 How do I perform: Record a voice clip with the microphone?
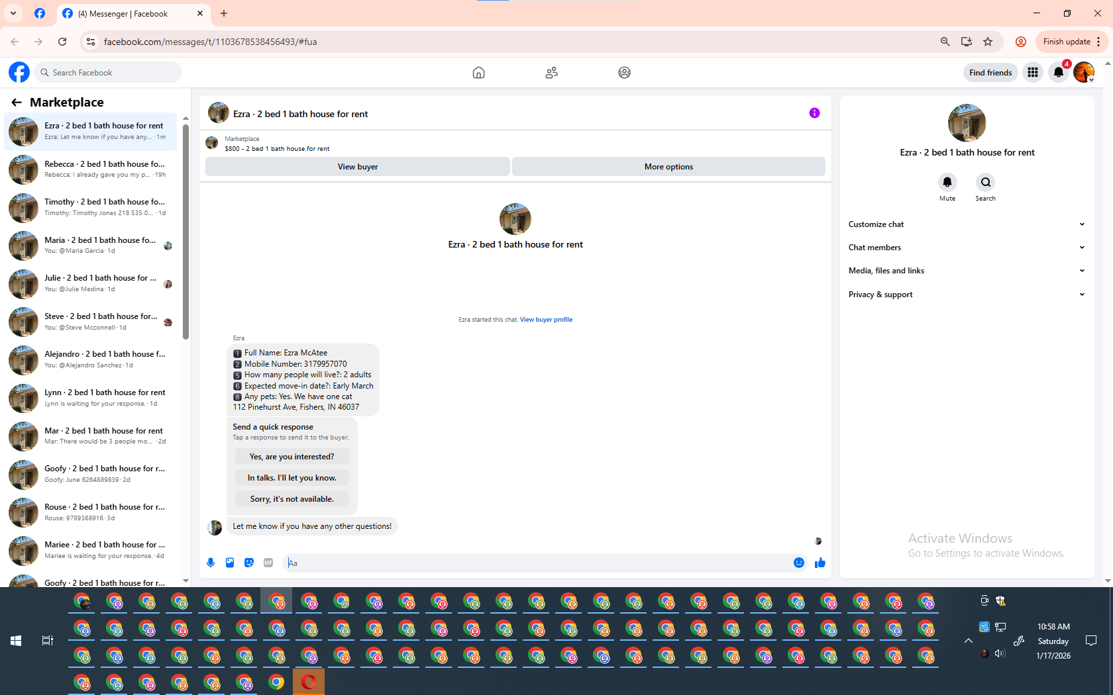click(x=211, y=563)
